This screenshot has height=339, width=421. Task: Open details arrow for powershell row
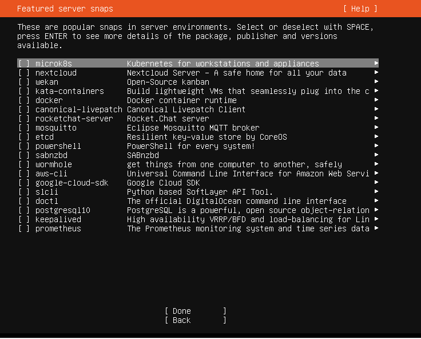coord(376,145)
